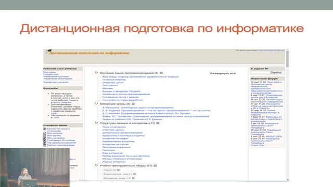Image resolution: width=333 pixels, height=187 pixels.
Task: Open "Tutorial для учителей"
Action: pyautogui.click(x=56, y=82)
